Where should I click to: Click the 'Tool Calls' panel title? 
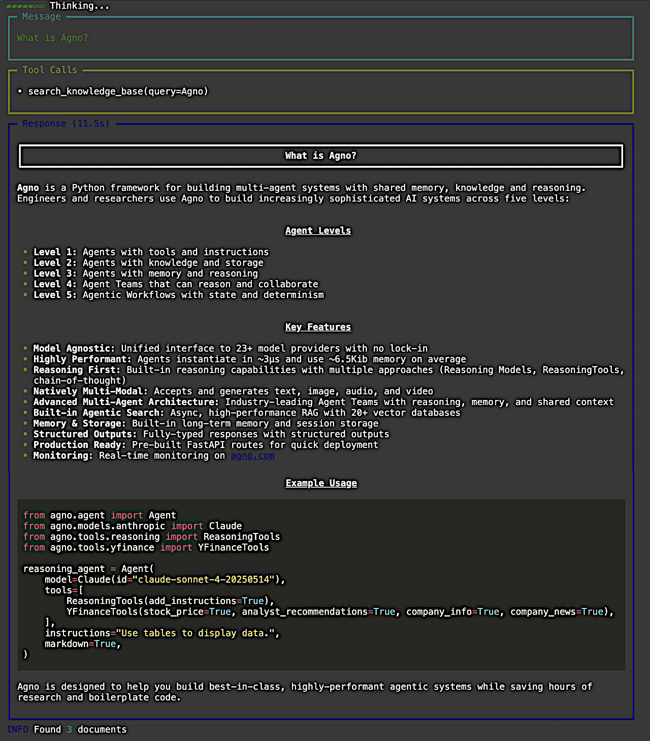[x=50, y=70]
